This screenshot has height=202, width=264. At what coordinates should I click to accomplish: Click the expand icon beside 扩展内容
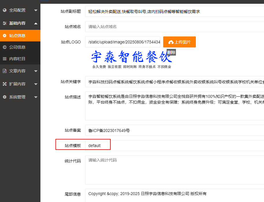coord(5,84)
